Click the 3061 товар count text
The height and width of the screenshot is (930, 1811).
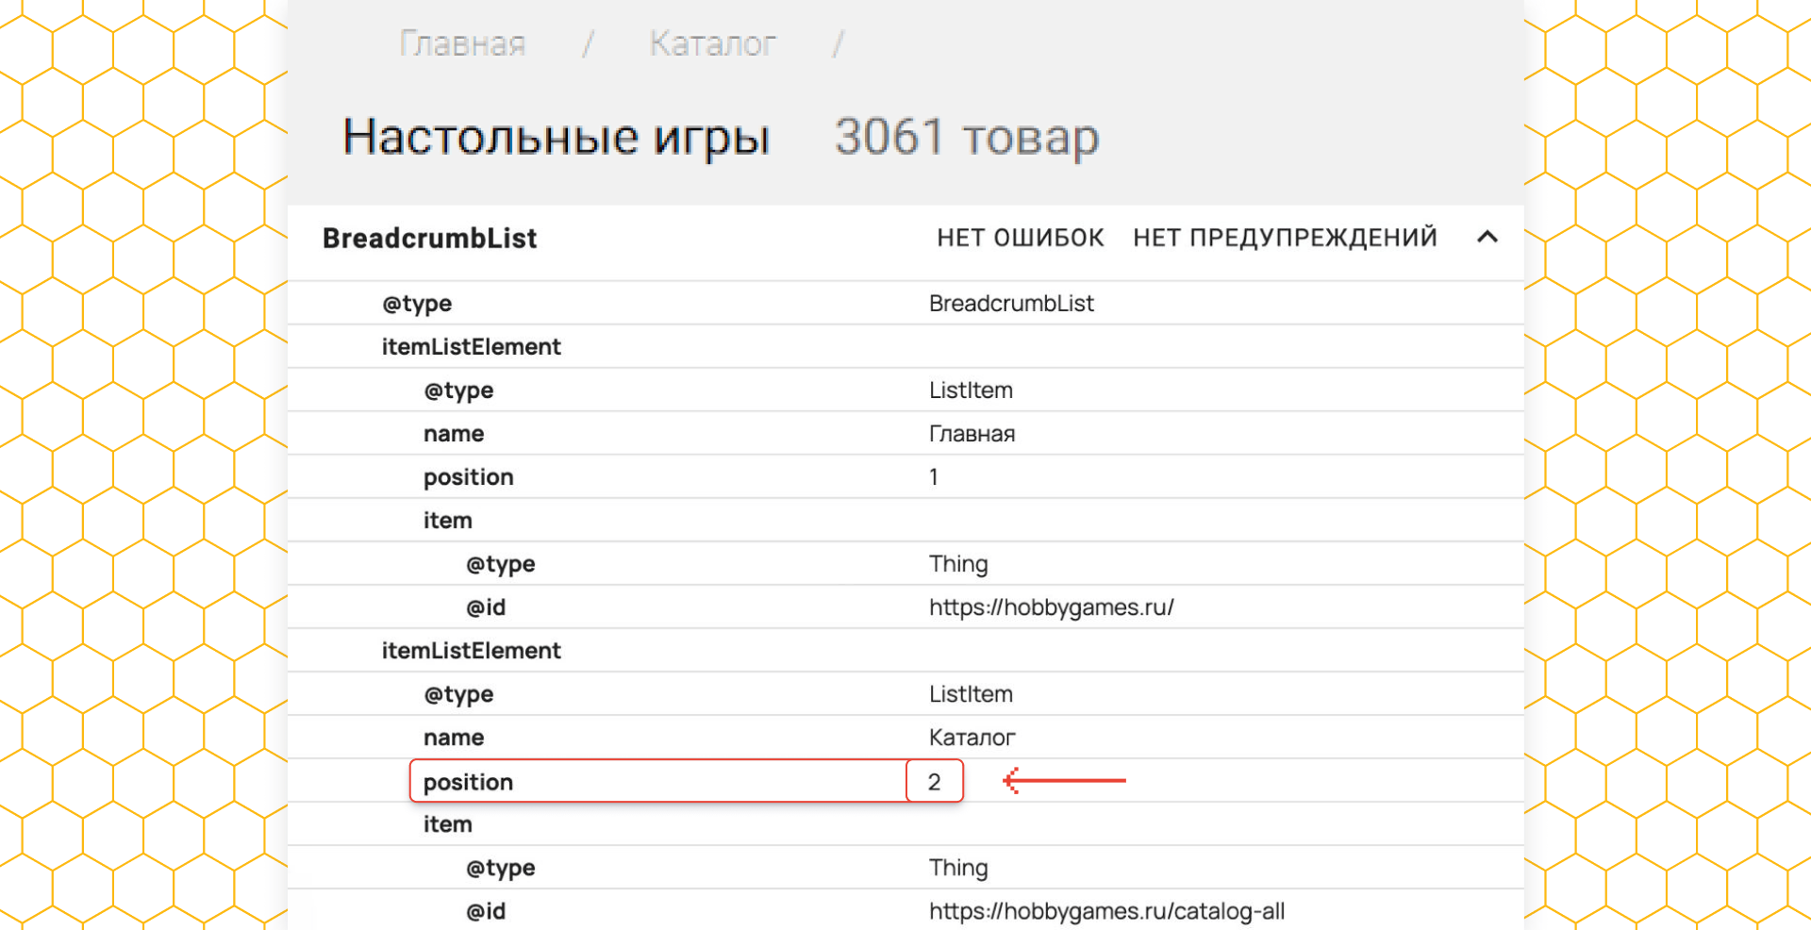966,138
